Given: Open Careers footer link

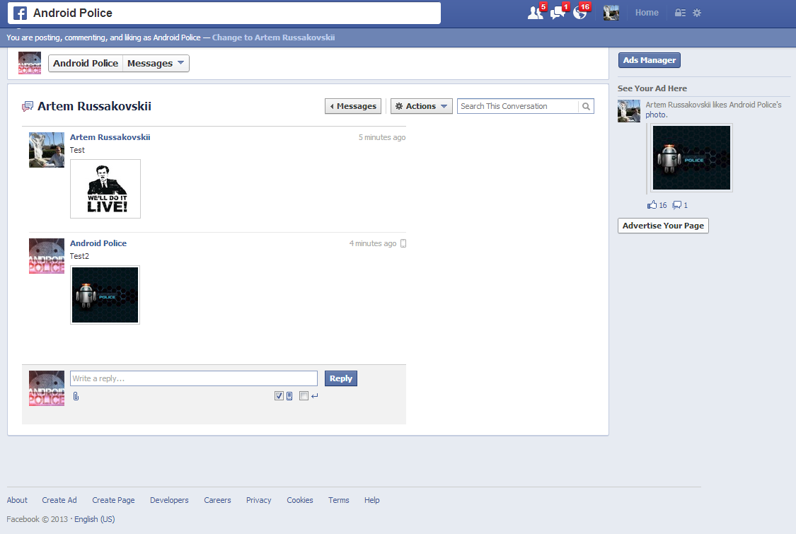Looking at the screenshot, I should 217,500.
